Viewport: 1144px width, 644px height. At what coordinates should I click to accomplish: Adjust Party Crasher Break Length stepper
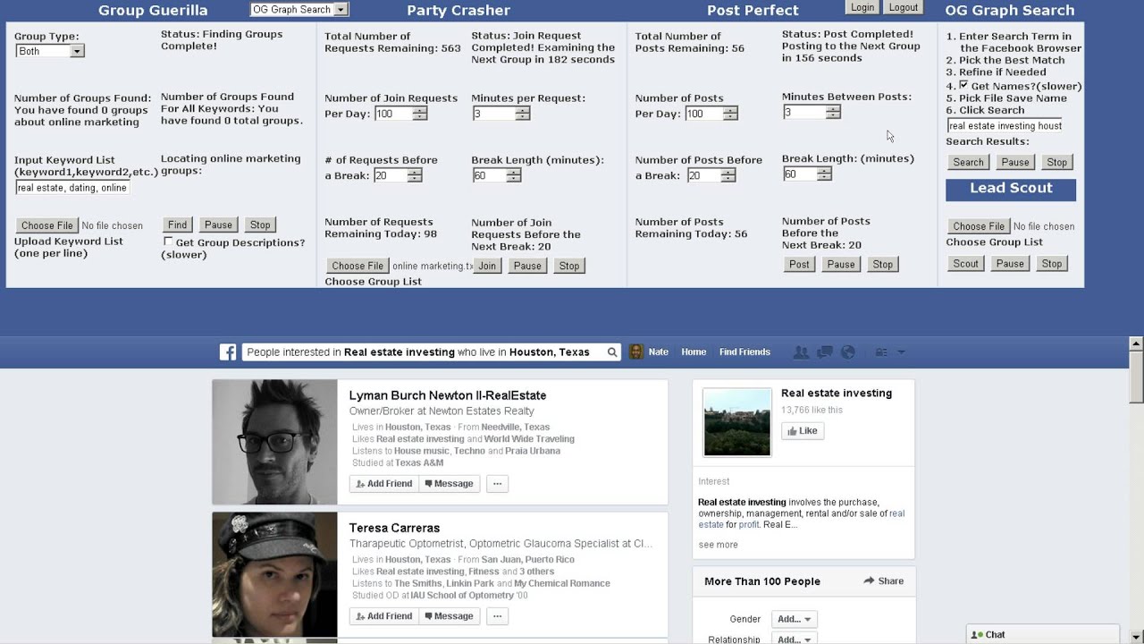tap(514, 176)
